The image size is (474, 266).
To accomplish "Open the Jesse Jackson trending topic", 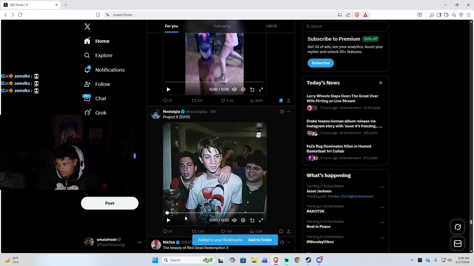I will pos(319,191).
